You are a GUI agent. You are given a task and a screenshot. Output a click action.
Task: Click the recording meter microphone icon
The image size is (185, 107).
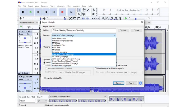pos(94,10)
